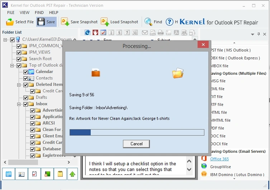This screenshot has width=270, height=190.
Task: Click the saving progress bar
Action: pyautogui.click(x=137, y=132)
